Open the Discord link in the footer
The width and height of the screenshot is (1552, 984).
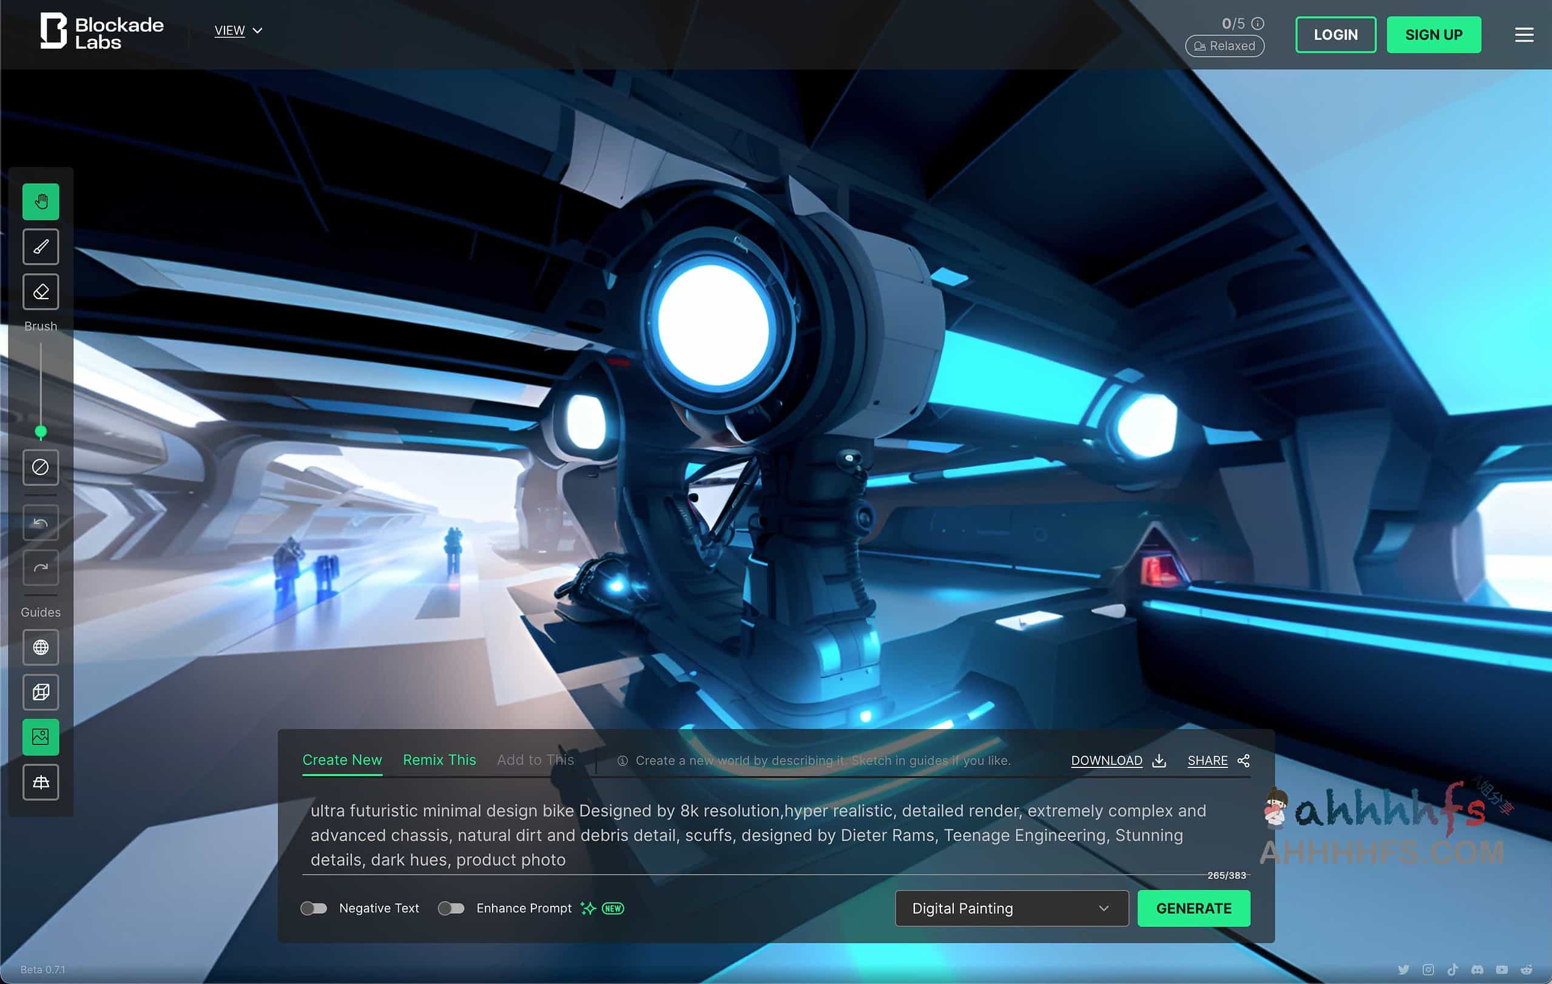pyautogui.click(x=1477, y=970)
